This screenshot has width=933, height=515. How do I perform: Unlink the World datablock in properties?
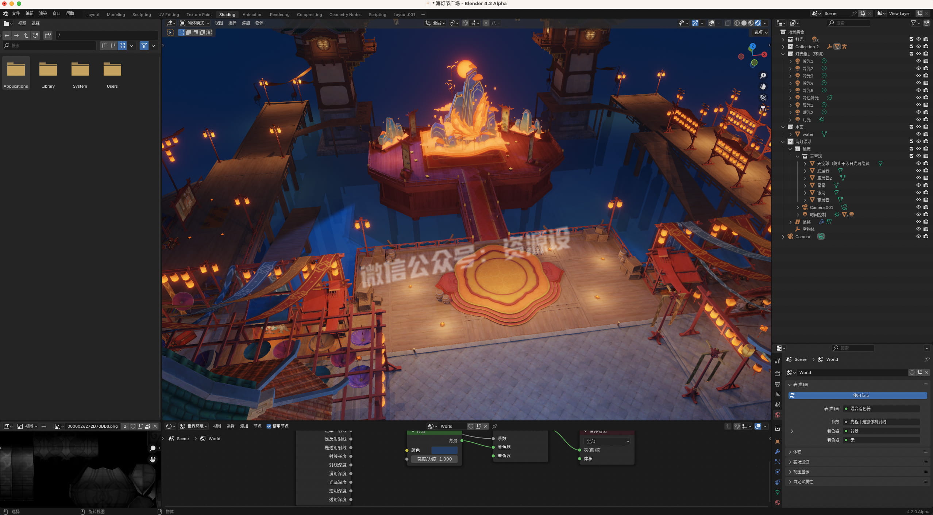coord(927,373)
